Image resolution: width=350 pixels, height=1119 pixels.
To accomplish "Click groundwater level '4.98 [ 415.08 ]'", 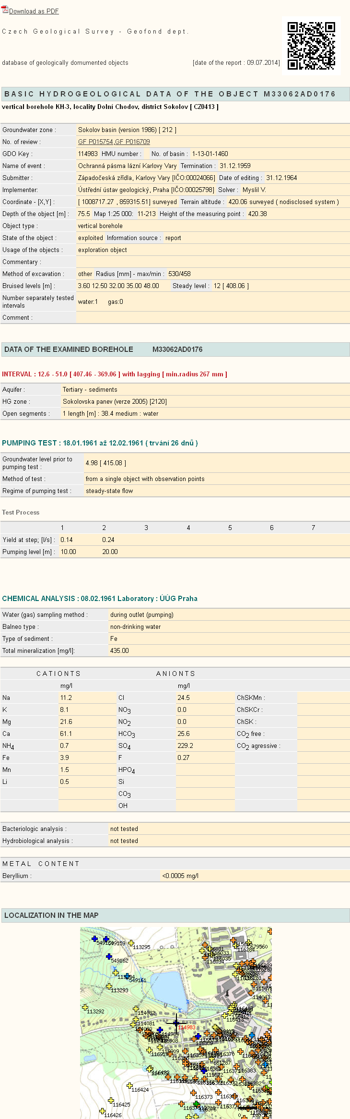I will pos(106,463).
